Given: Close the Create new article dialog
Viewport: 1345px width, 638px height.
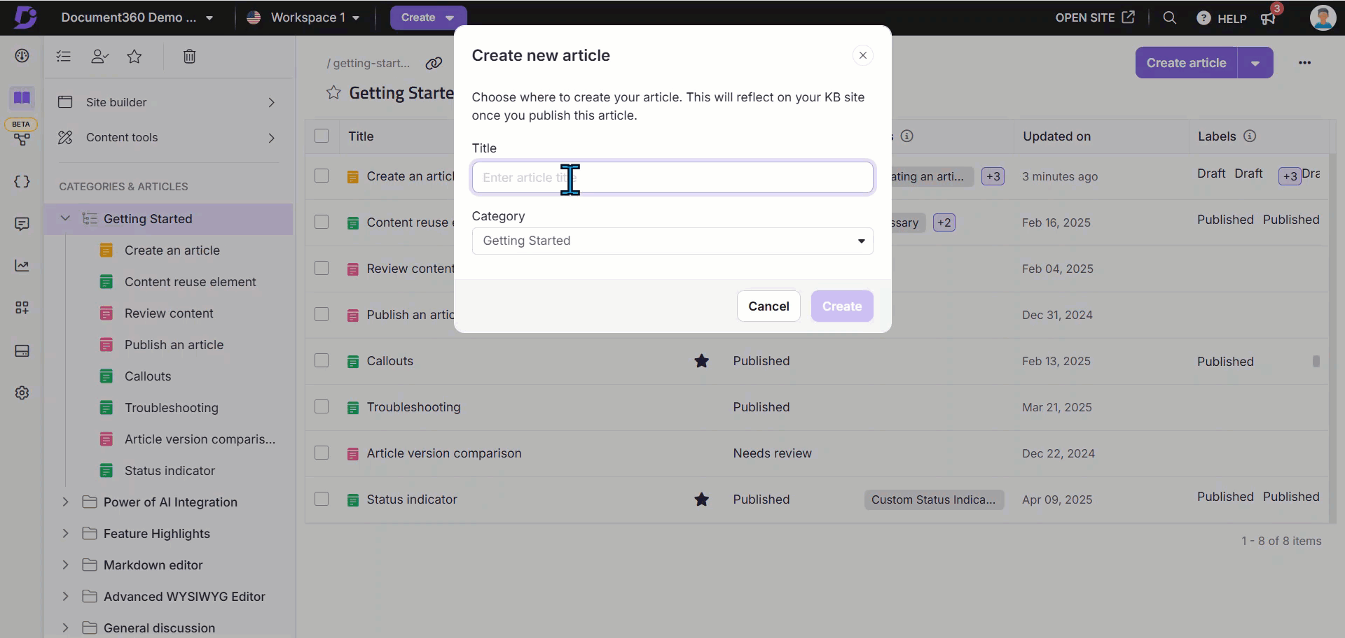Looking at the screenshot, I should click(x=863, y=55).
